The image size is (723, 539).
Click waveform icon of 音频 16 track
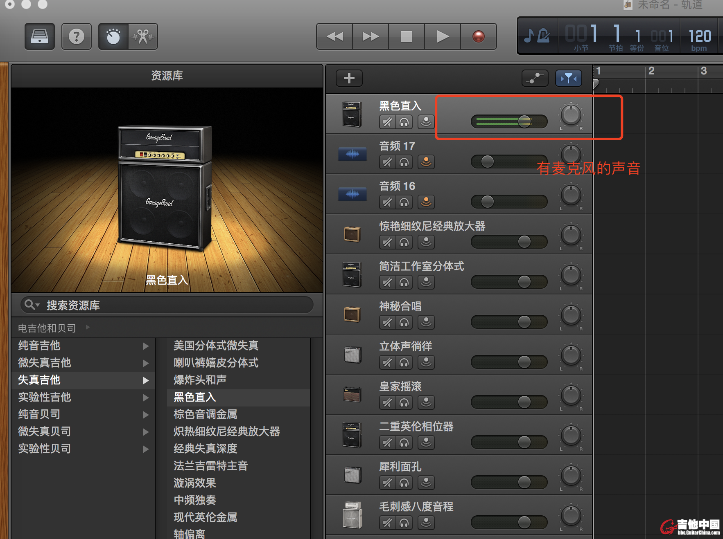[x=352, y=194]
